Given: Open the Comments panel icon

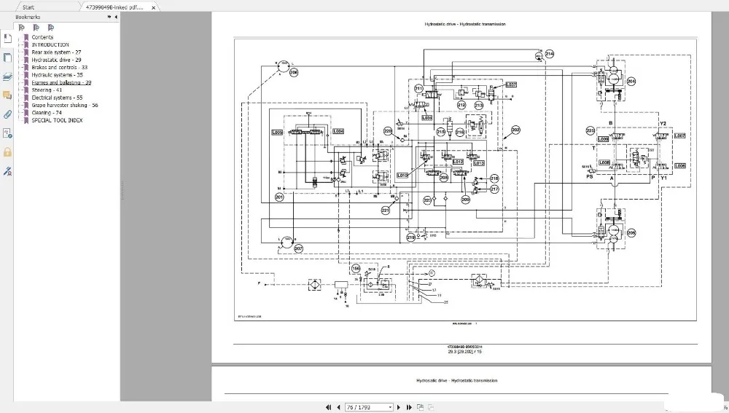Looking at the screenshot, I should (x=7, y=95).
